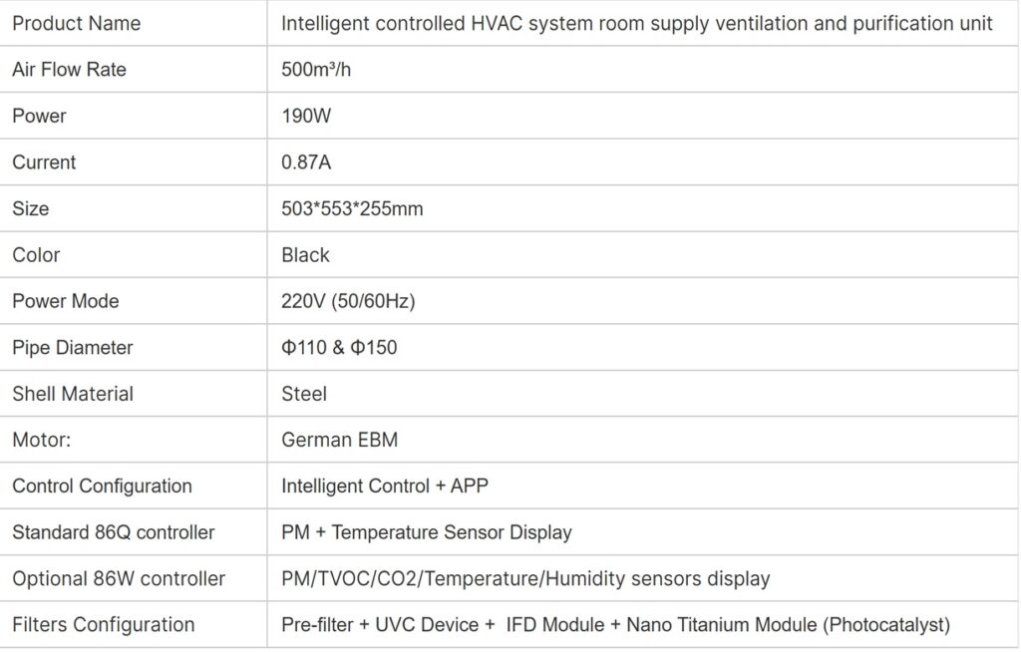Select the Current row label

click(44, 162)
